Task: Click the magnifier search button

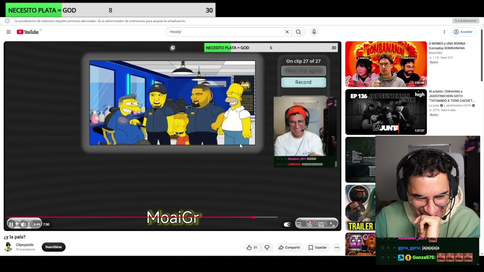Action: (298, 32)
